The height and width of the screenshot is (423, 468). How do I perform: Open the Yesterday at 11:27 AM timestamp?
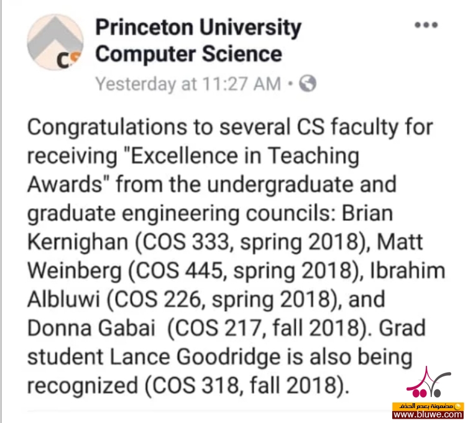[x=188, y=83]
